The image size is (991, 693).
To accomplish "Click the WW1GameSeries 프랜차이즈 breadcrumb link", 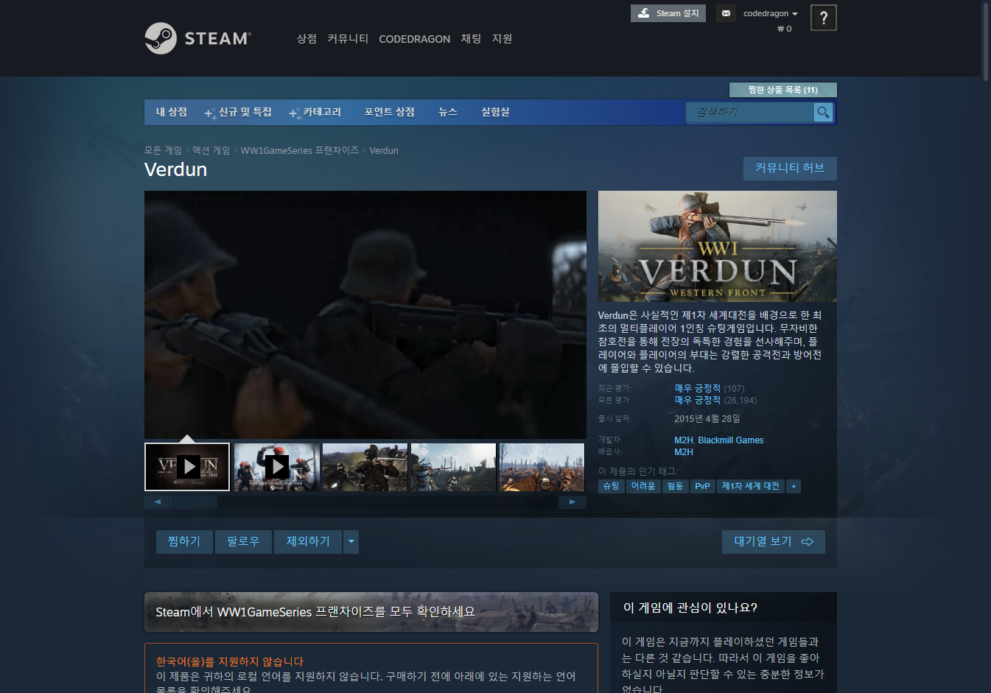I will point(299,150).
